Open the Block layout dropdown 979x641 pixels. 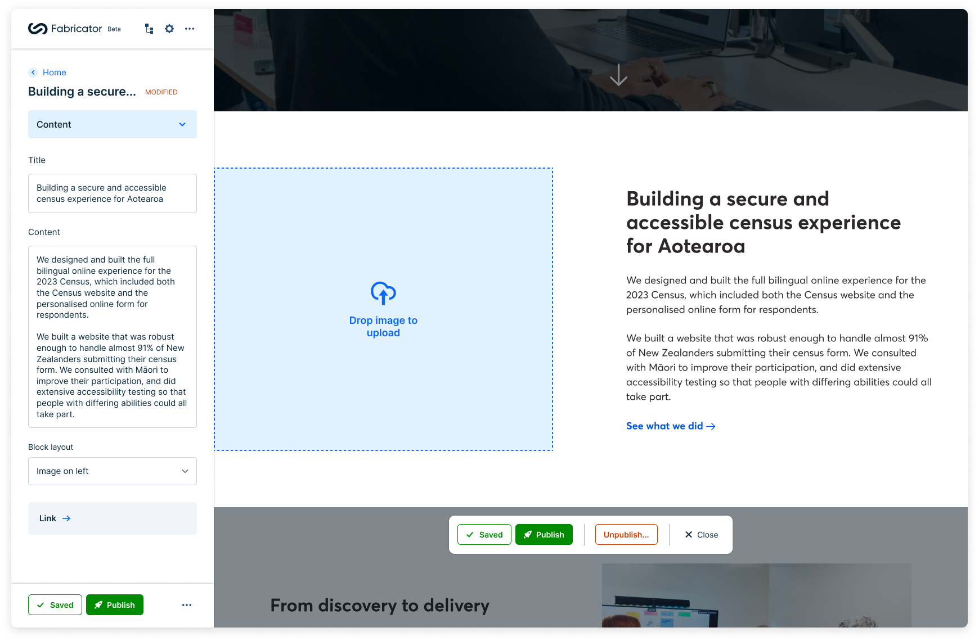click(x=113, y=471)
